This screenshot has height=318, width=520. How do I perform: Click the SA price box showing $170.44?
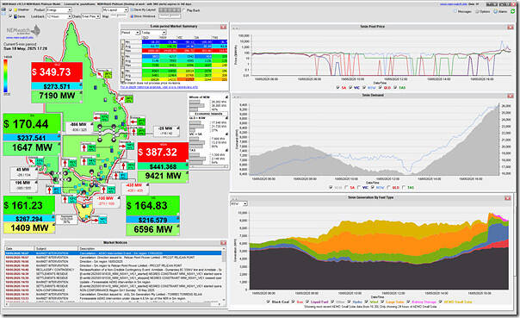click(x=32, y=124)
